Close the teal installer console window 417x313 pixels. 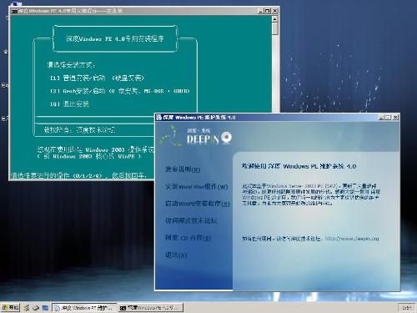tap(274, 11)
